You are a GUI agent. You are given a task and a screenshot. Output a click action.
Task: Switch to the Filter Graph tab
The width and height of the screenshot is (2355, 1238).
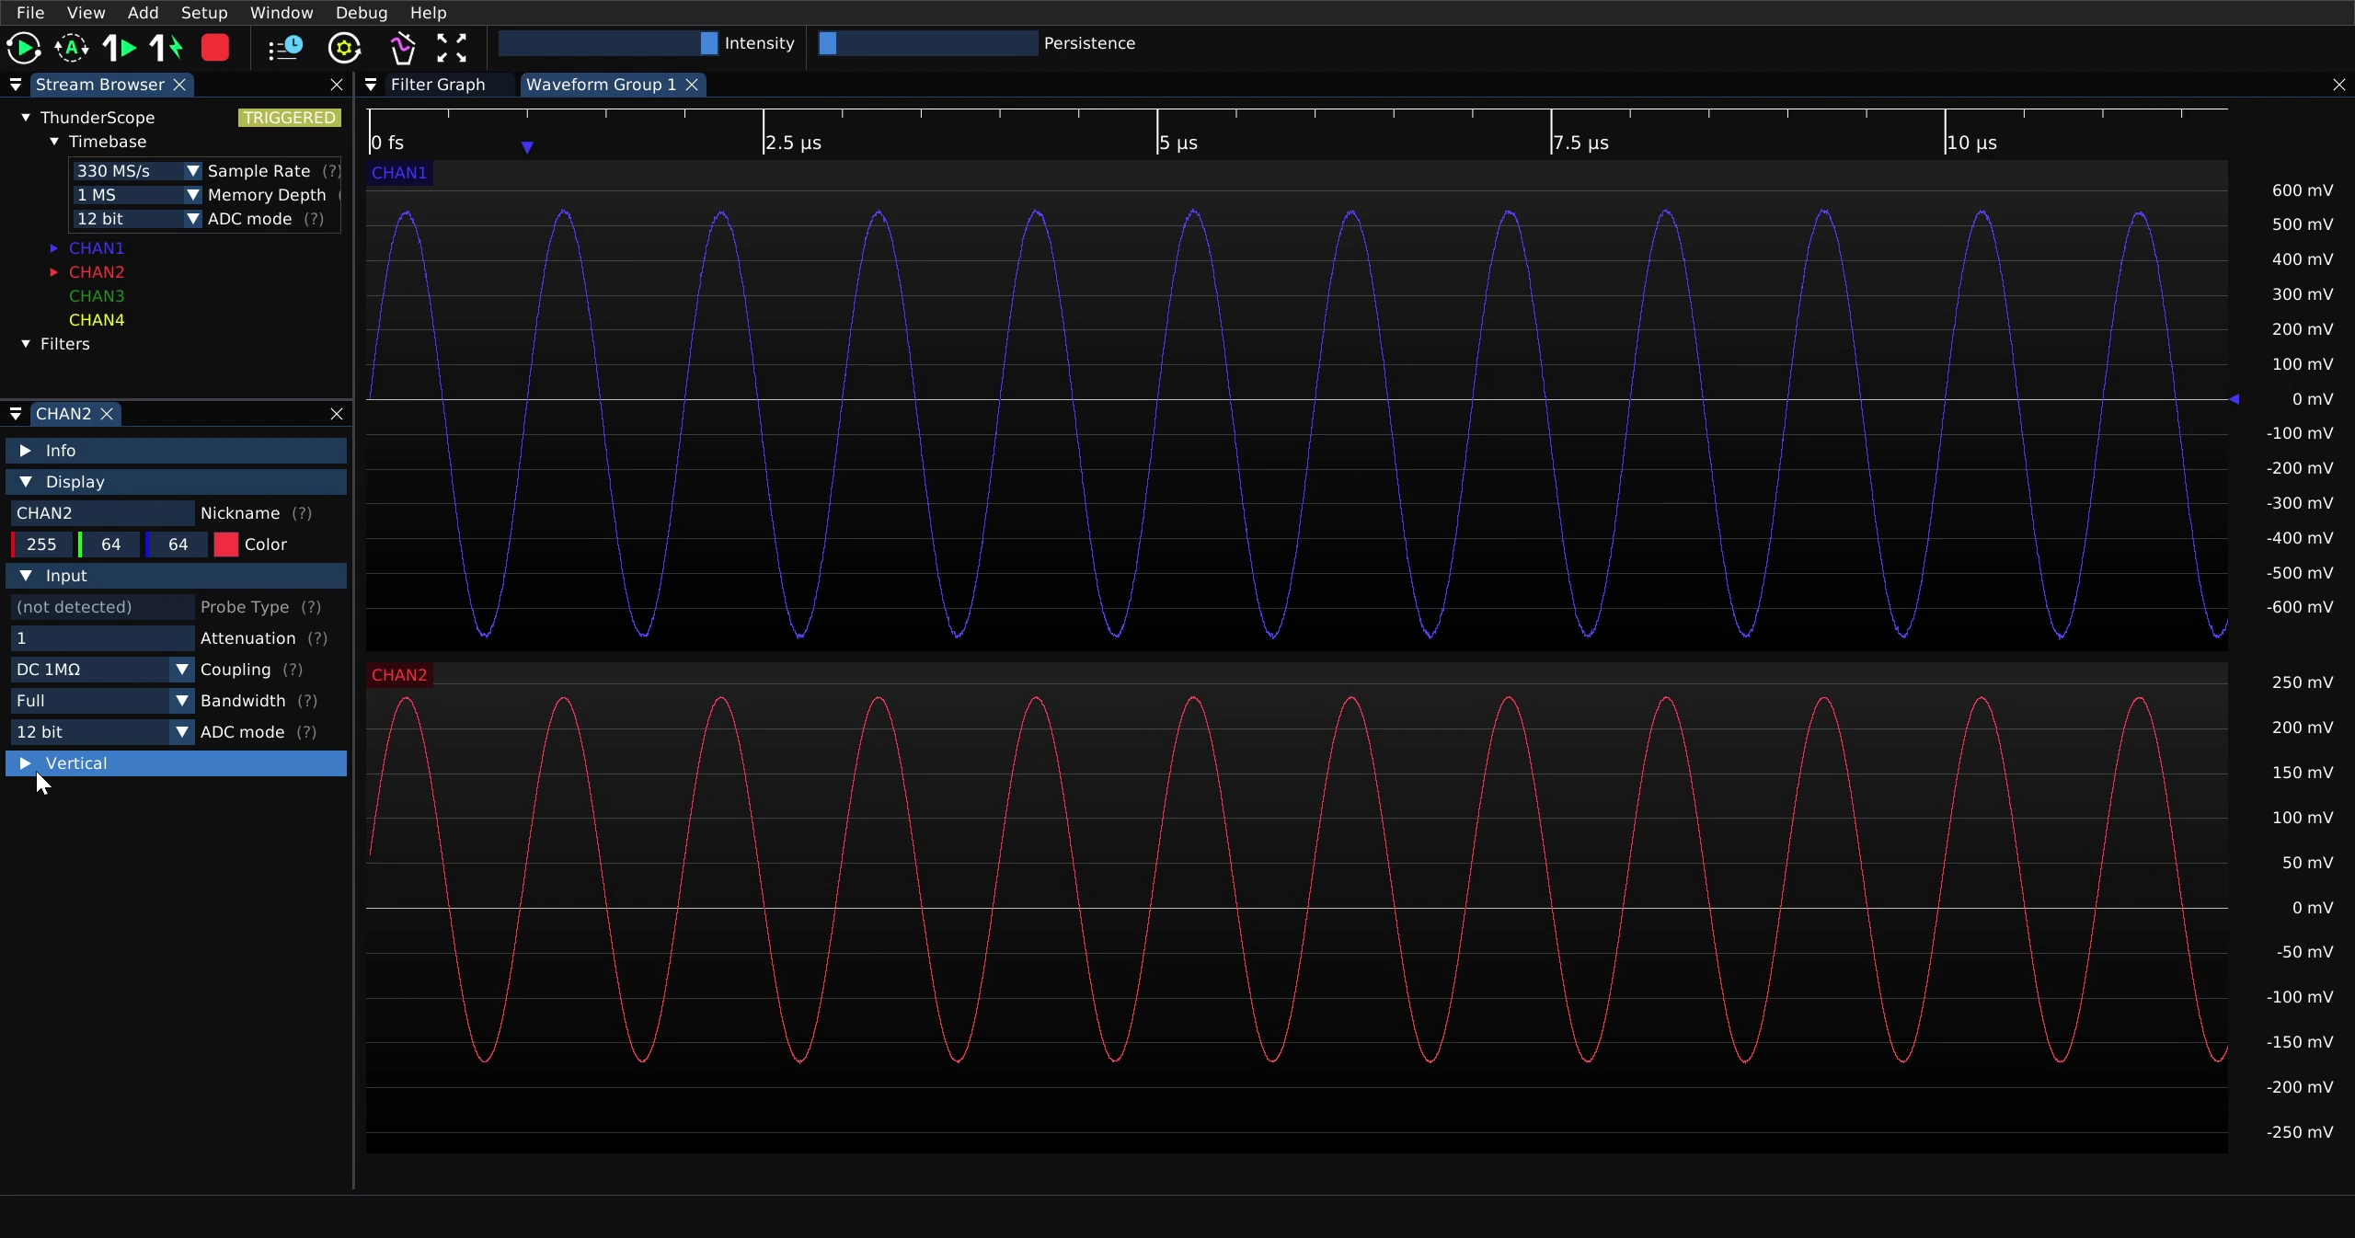[x=438, y=85]
